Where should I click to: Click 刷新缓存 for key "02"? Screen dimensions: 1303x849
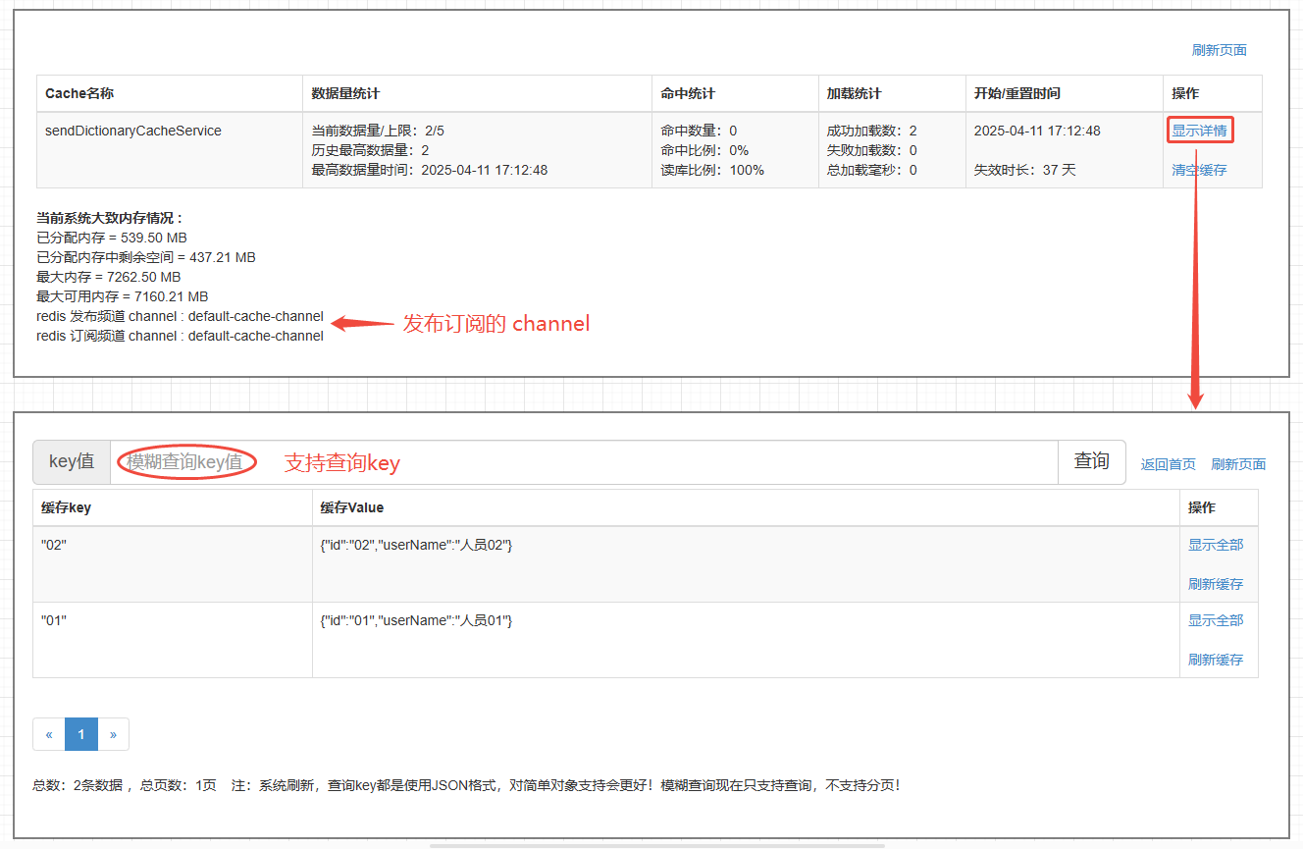point(1216,584)
